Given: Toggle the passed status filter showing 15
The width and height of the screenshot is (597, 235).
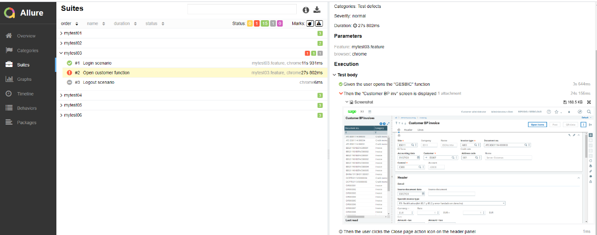Looking at the screenshot, I should (265, 24).
